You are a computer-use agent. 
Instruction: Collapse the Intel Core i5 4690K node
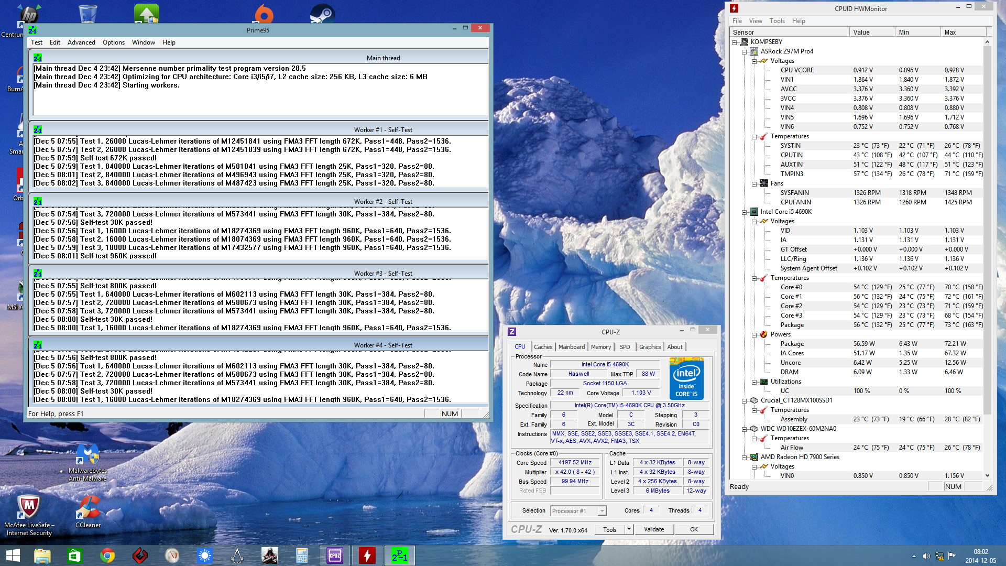click(x=744, y=212)
